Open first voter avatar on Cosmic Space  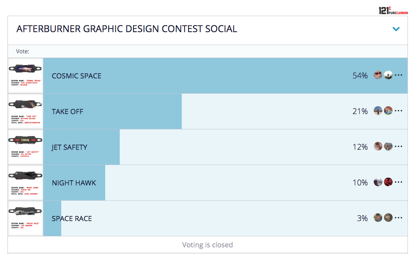coord(378,75)
